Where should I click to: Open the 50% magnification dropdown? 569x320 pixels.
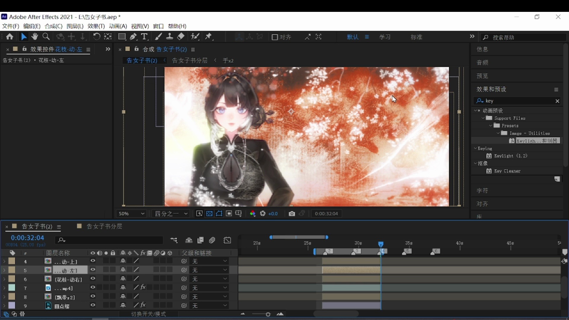131,214
